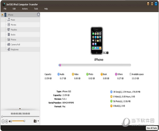Click the storage capacity usage bar
Viewport: 159px width, 131px height.
pos(95,65)
